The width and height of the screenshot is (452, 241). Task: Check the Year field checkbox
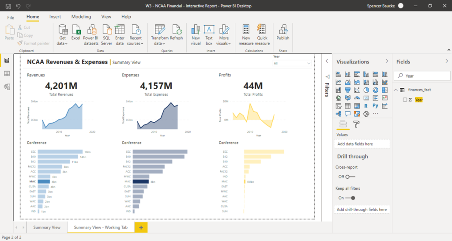[x=405, y=100]
